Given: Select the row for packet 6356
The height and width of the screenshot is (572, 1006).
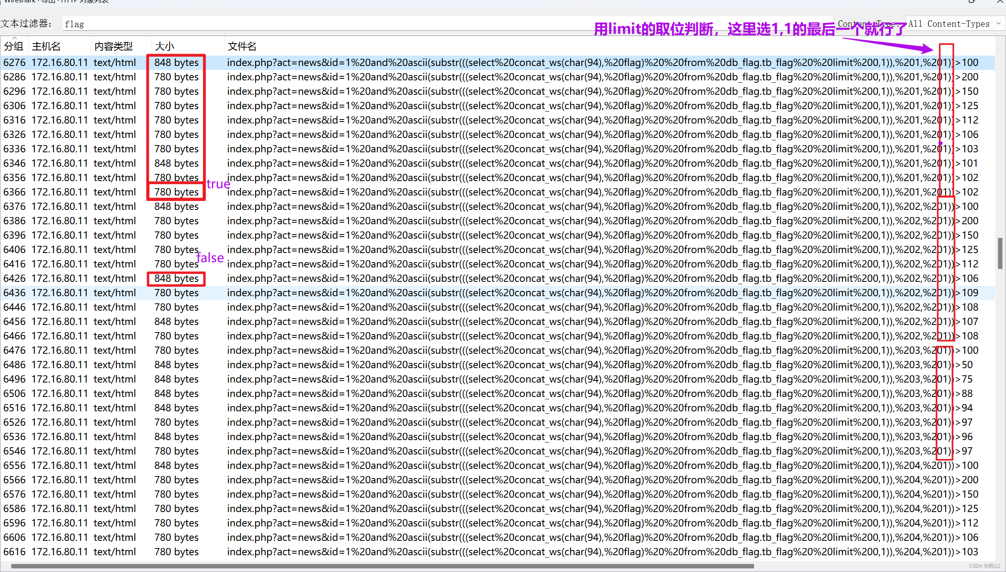Looking at the screenshot, I should click(497, 177).
